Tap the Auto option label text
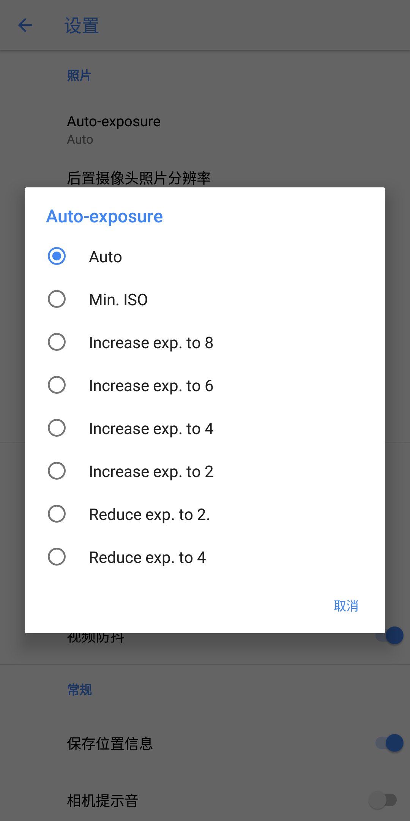Viewport: 410px width, 821px height. [106, 257]
